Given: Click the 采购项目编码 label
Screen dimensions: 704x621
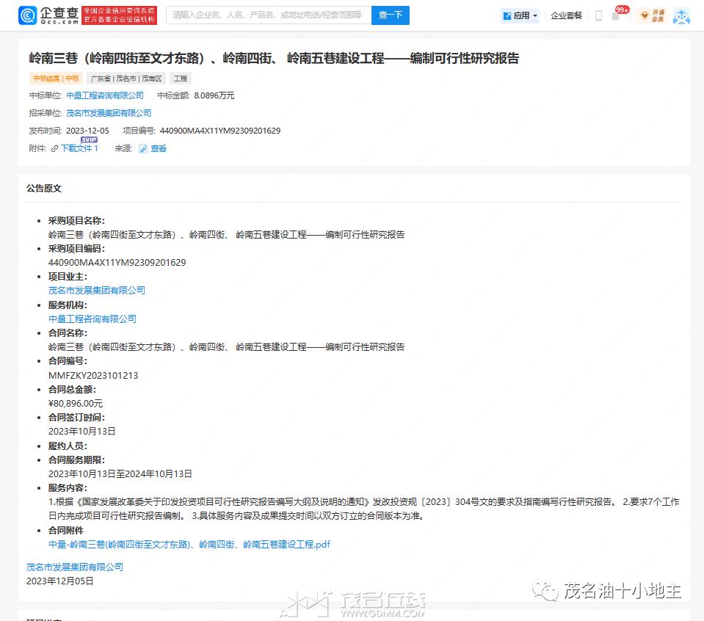Looking at the screenshot, I should coord(76,248).
